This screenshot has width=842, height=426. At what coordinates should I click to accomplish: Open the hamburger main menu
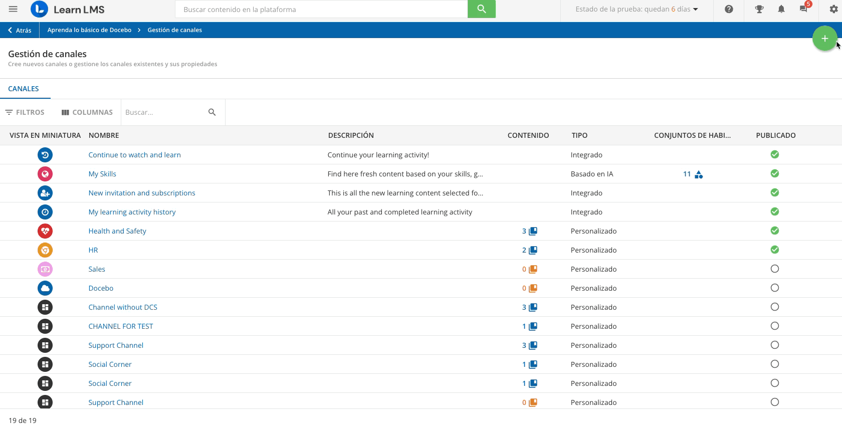[x=13, y=9]
